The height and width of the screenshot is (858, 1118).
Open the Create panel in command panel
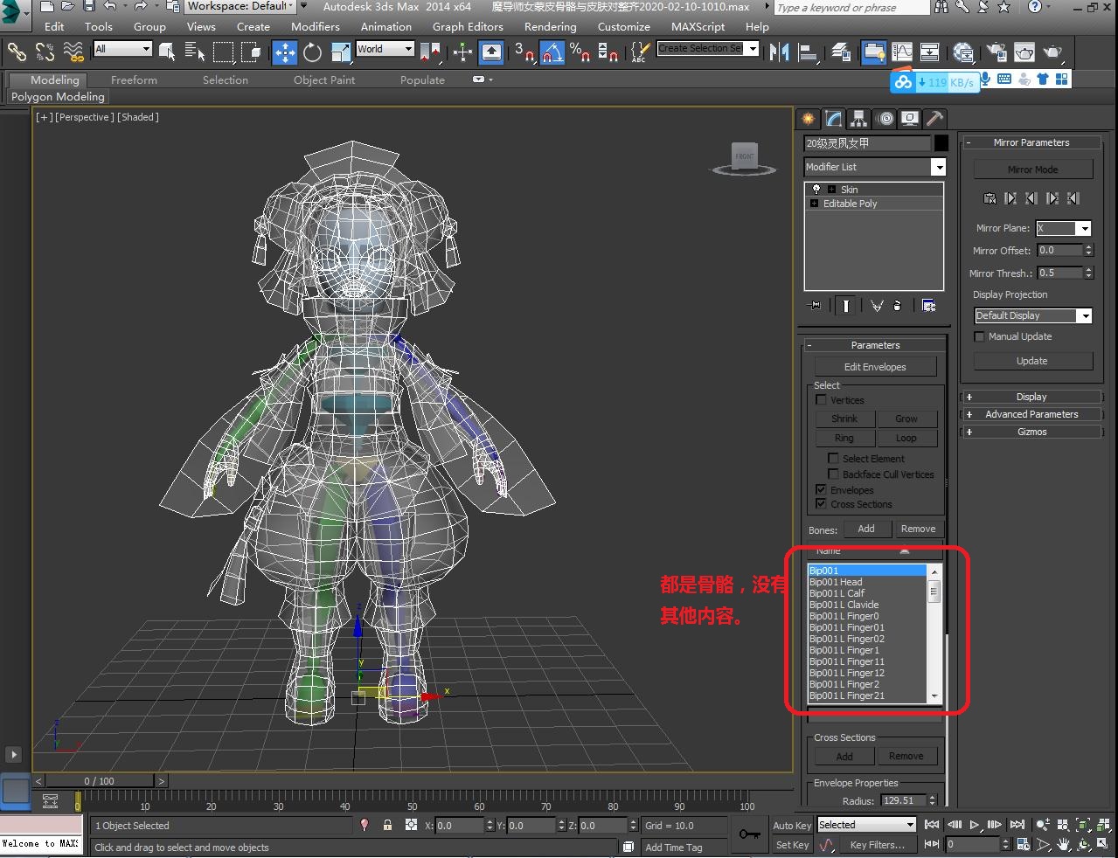pos(808,118)
